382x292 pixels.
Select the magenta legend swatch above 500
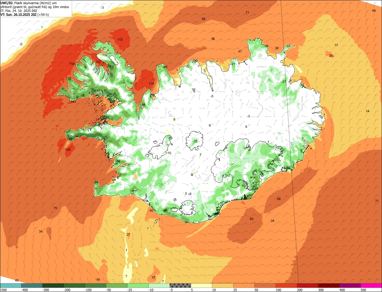[x=371, y=285]
